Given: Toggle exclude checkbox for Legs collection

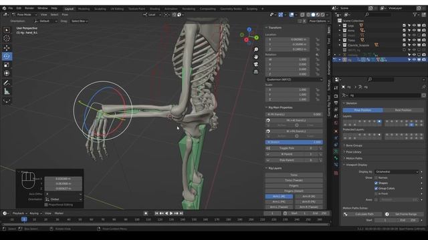Looking at the screenshot, I should [x=404, y=25].
